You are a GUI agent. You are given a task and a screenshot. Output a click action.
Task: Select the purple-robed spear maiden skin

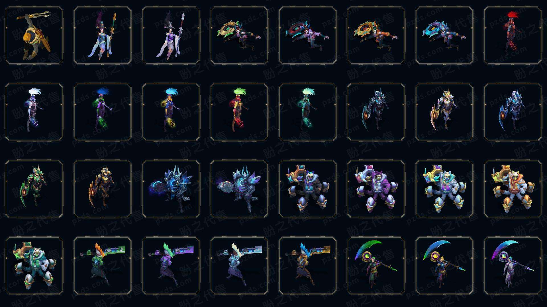[171, 35]
